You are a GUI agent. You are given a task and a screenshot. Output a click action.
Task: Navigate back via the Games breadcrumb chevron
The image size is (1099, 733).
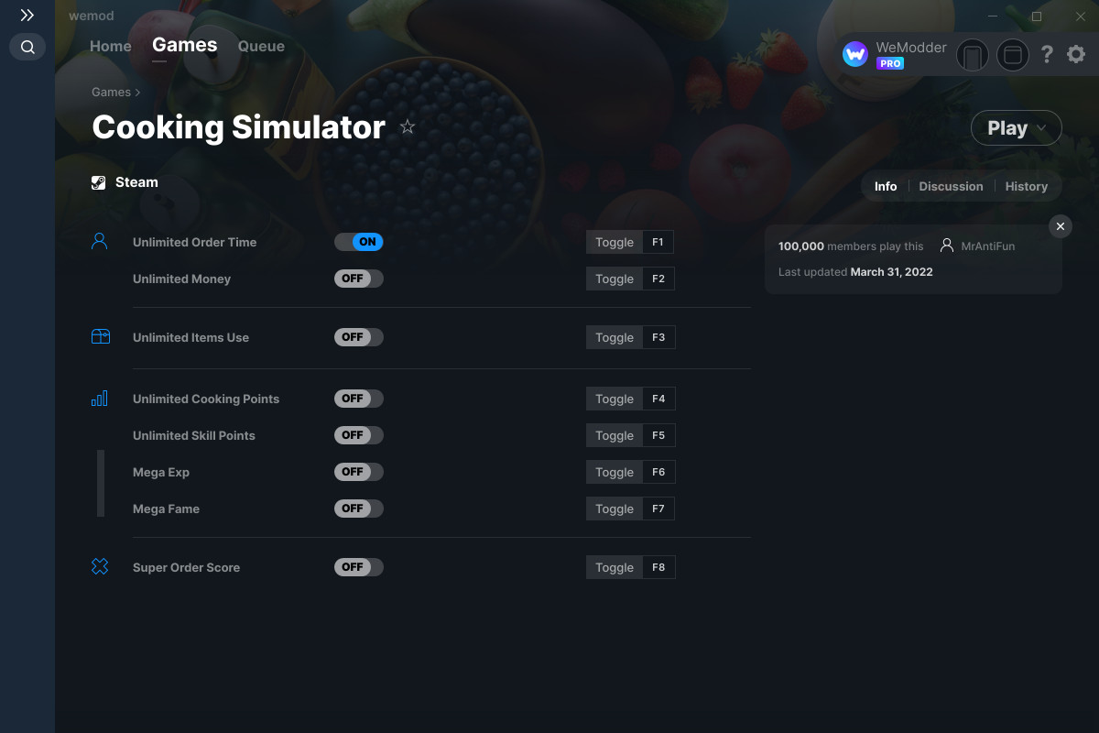pos(137,92)
